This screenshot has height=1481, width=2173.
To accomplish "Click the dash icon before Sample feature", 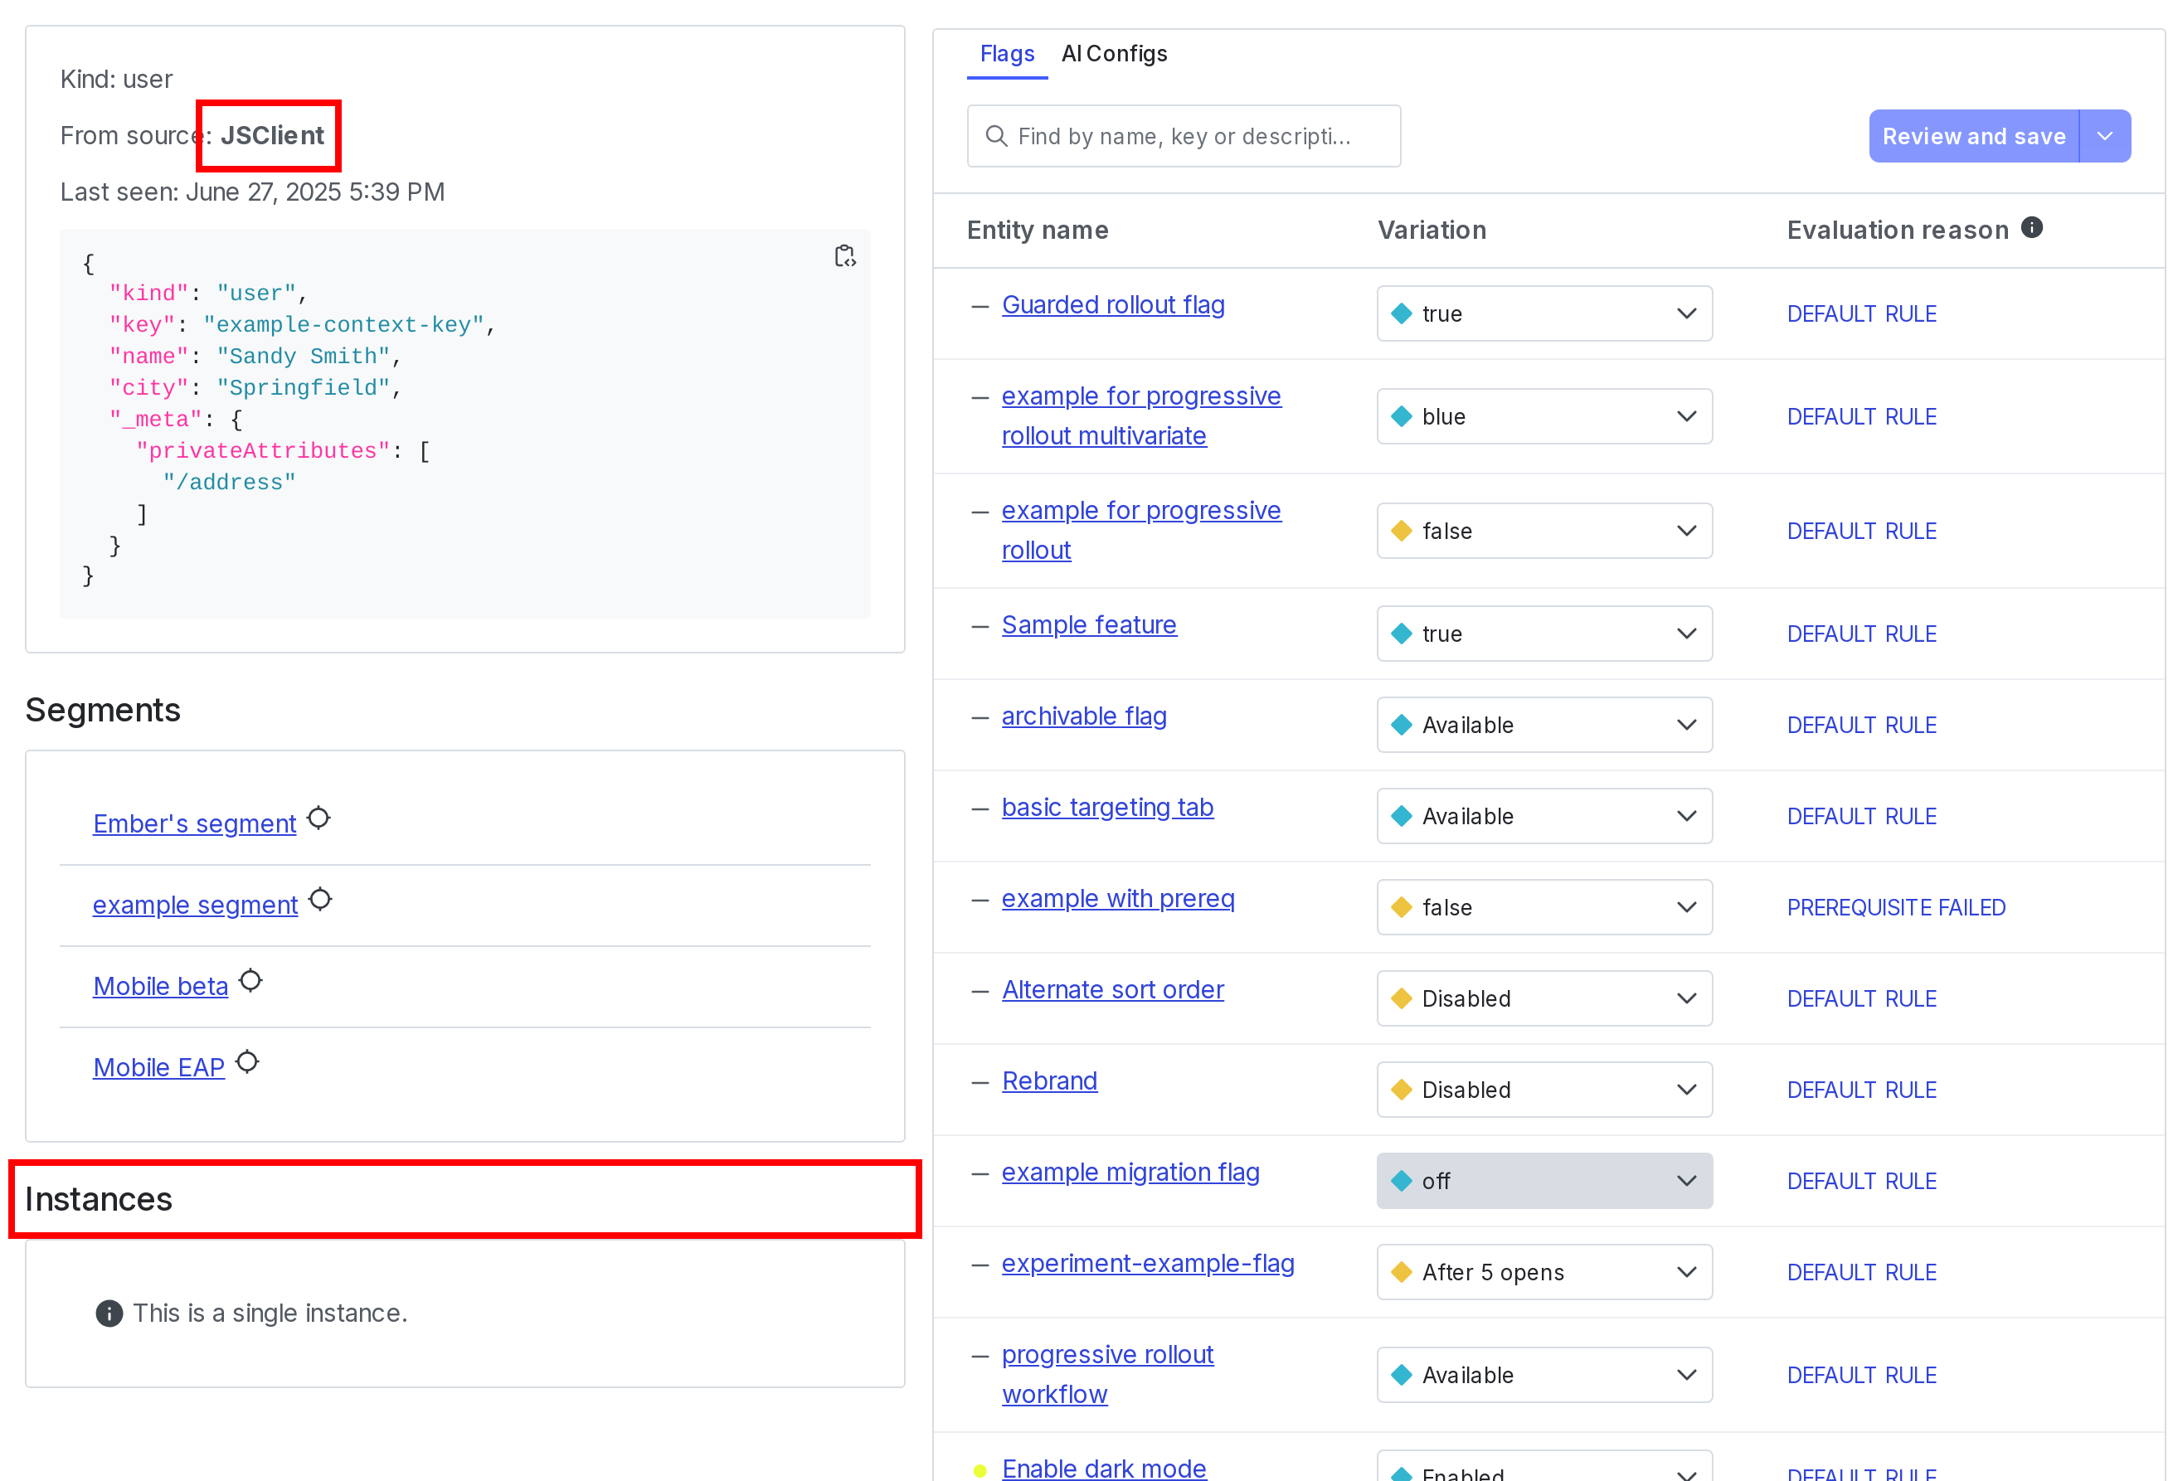I will click(x=980, y=626).
